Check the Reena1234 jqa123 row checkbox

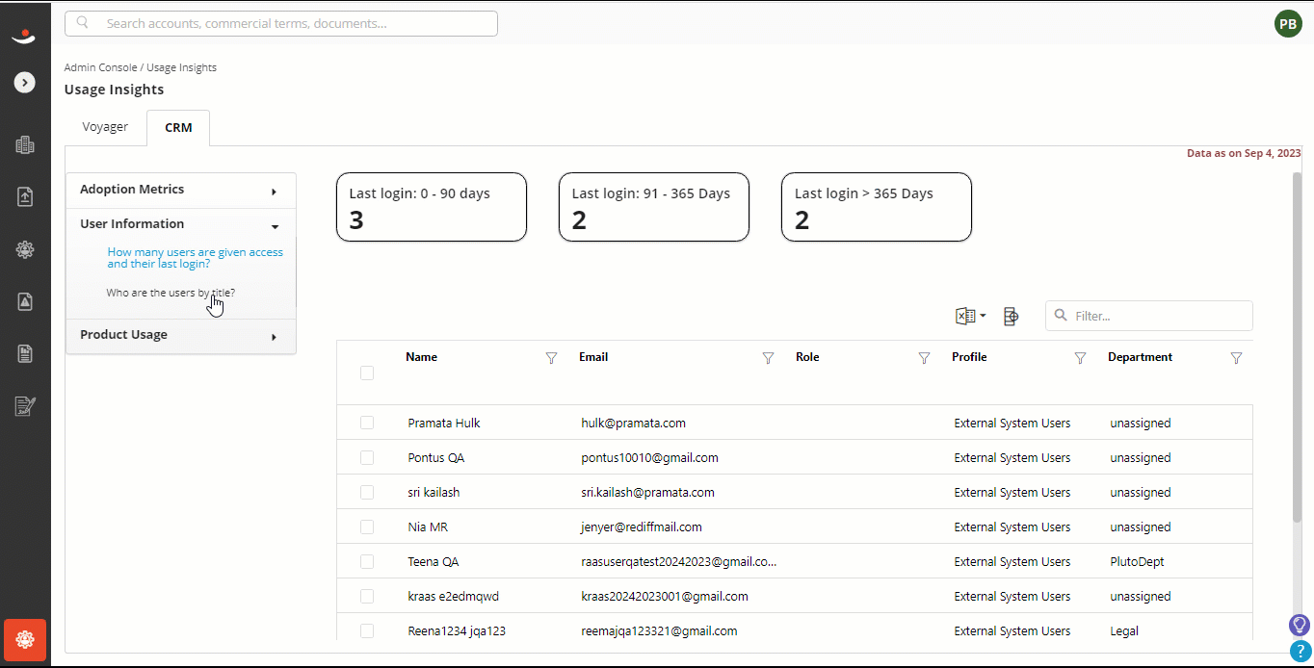(x=367, y=630)
